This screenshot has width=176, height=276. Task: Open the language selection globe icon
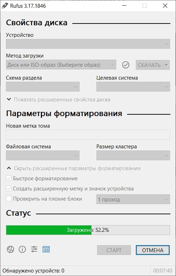click(10, 249)
